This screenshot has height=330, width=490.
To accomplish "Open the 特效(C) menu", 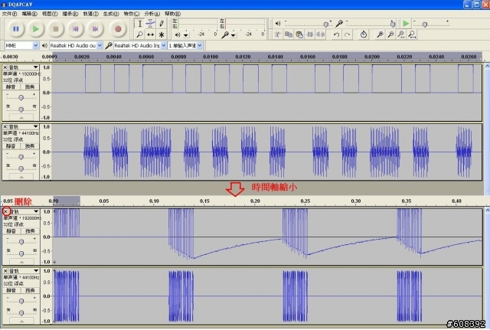I will click(132, 14).
